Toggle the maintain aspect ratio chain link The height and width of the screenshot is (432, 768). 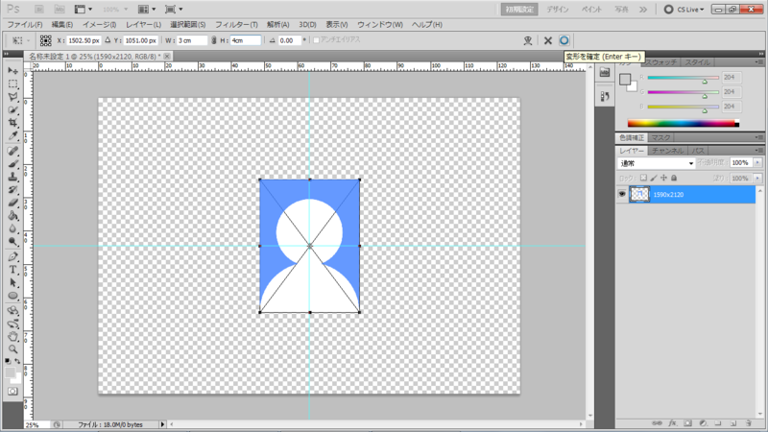pos(213,40)
